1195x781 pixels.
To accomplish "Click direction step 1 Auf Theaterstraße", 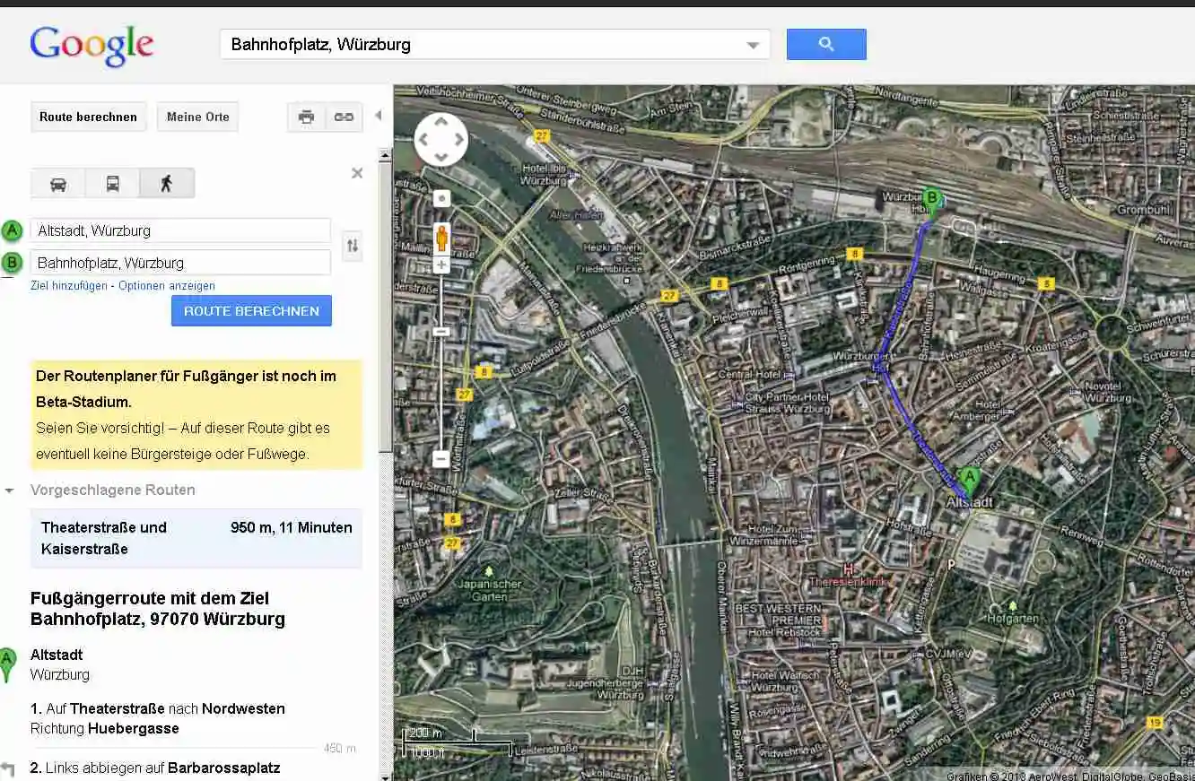I will click(158, 718).
